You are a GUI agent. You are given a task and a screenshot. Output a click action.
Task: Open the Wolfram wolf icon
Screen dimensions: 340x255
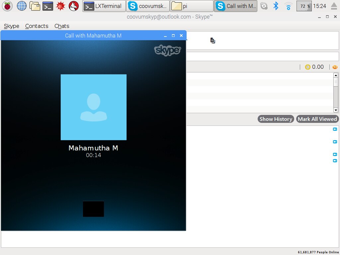pyautogui.click(x=74, y=6)
